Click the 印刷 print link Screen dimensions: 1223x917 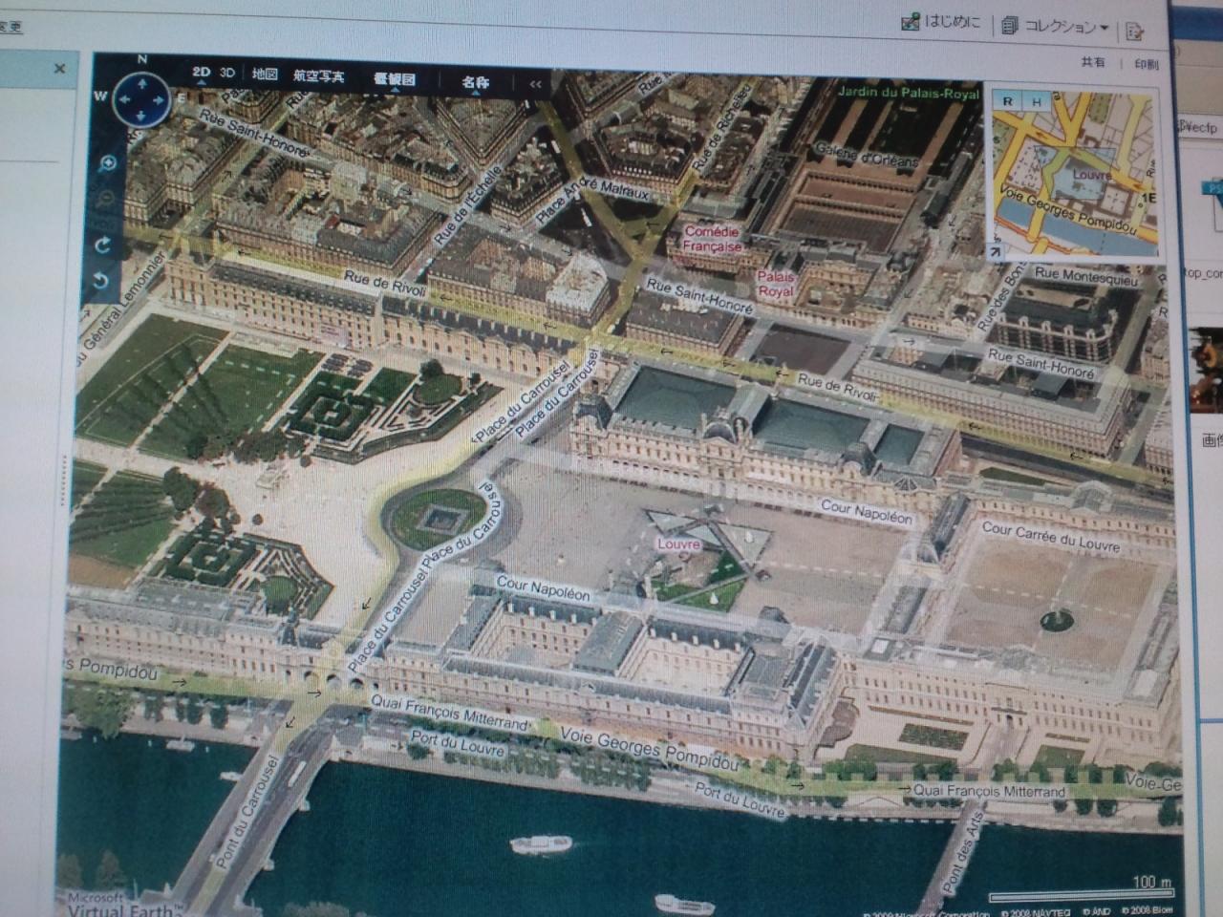[x=1147, y=64]
